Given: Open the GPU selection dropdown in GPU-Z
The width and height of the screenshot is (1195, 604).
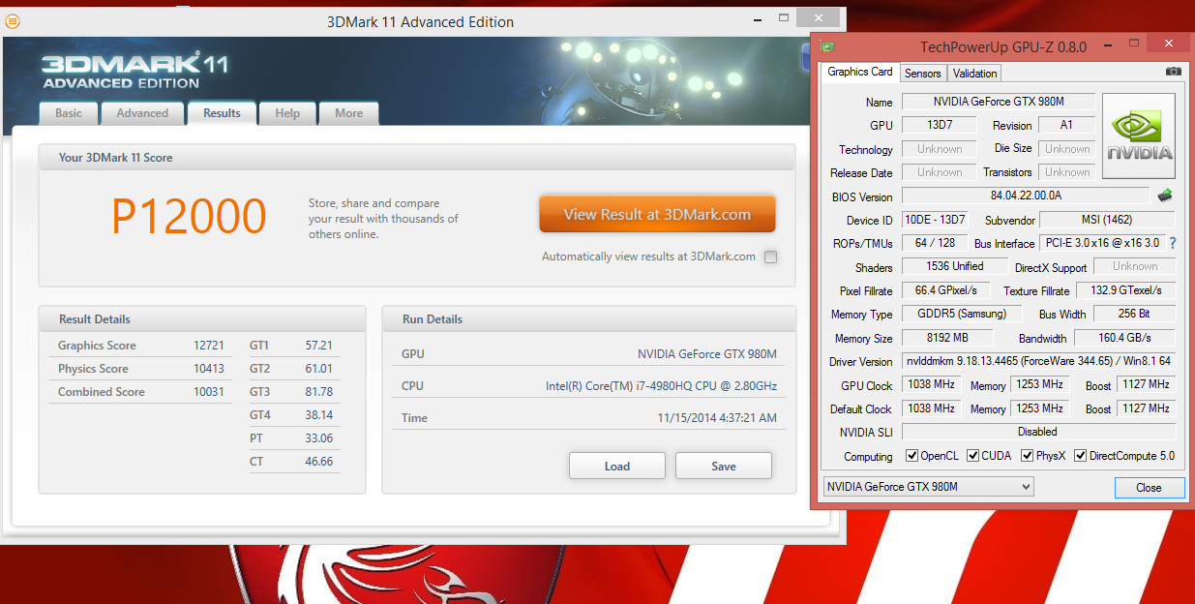Looking at the screenshot, I should (x=928, y=487).
